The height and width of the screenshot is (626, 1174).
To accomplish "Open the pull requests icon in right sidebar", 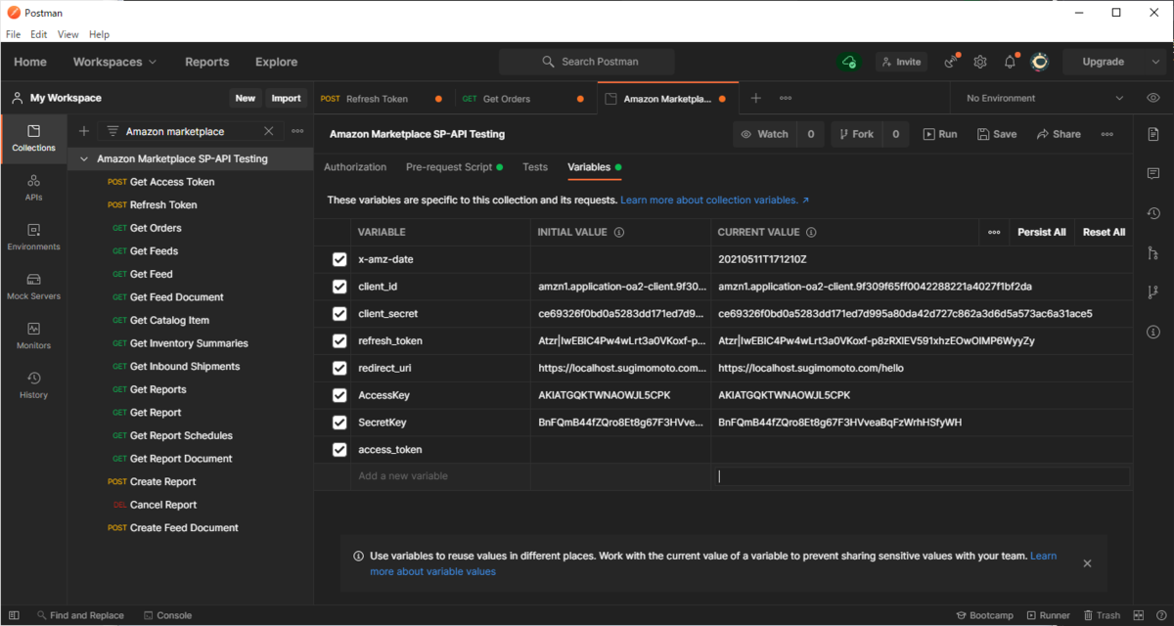I will click(1153, 253).
